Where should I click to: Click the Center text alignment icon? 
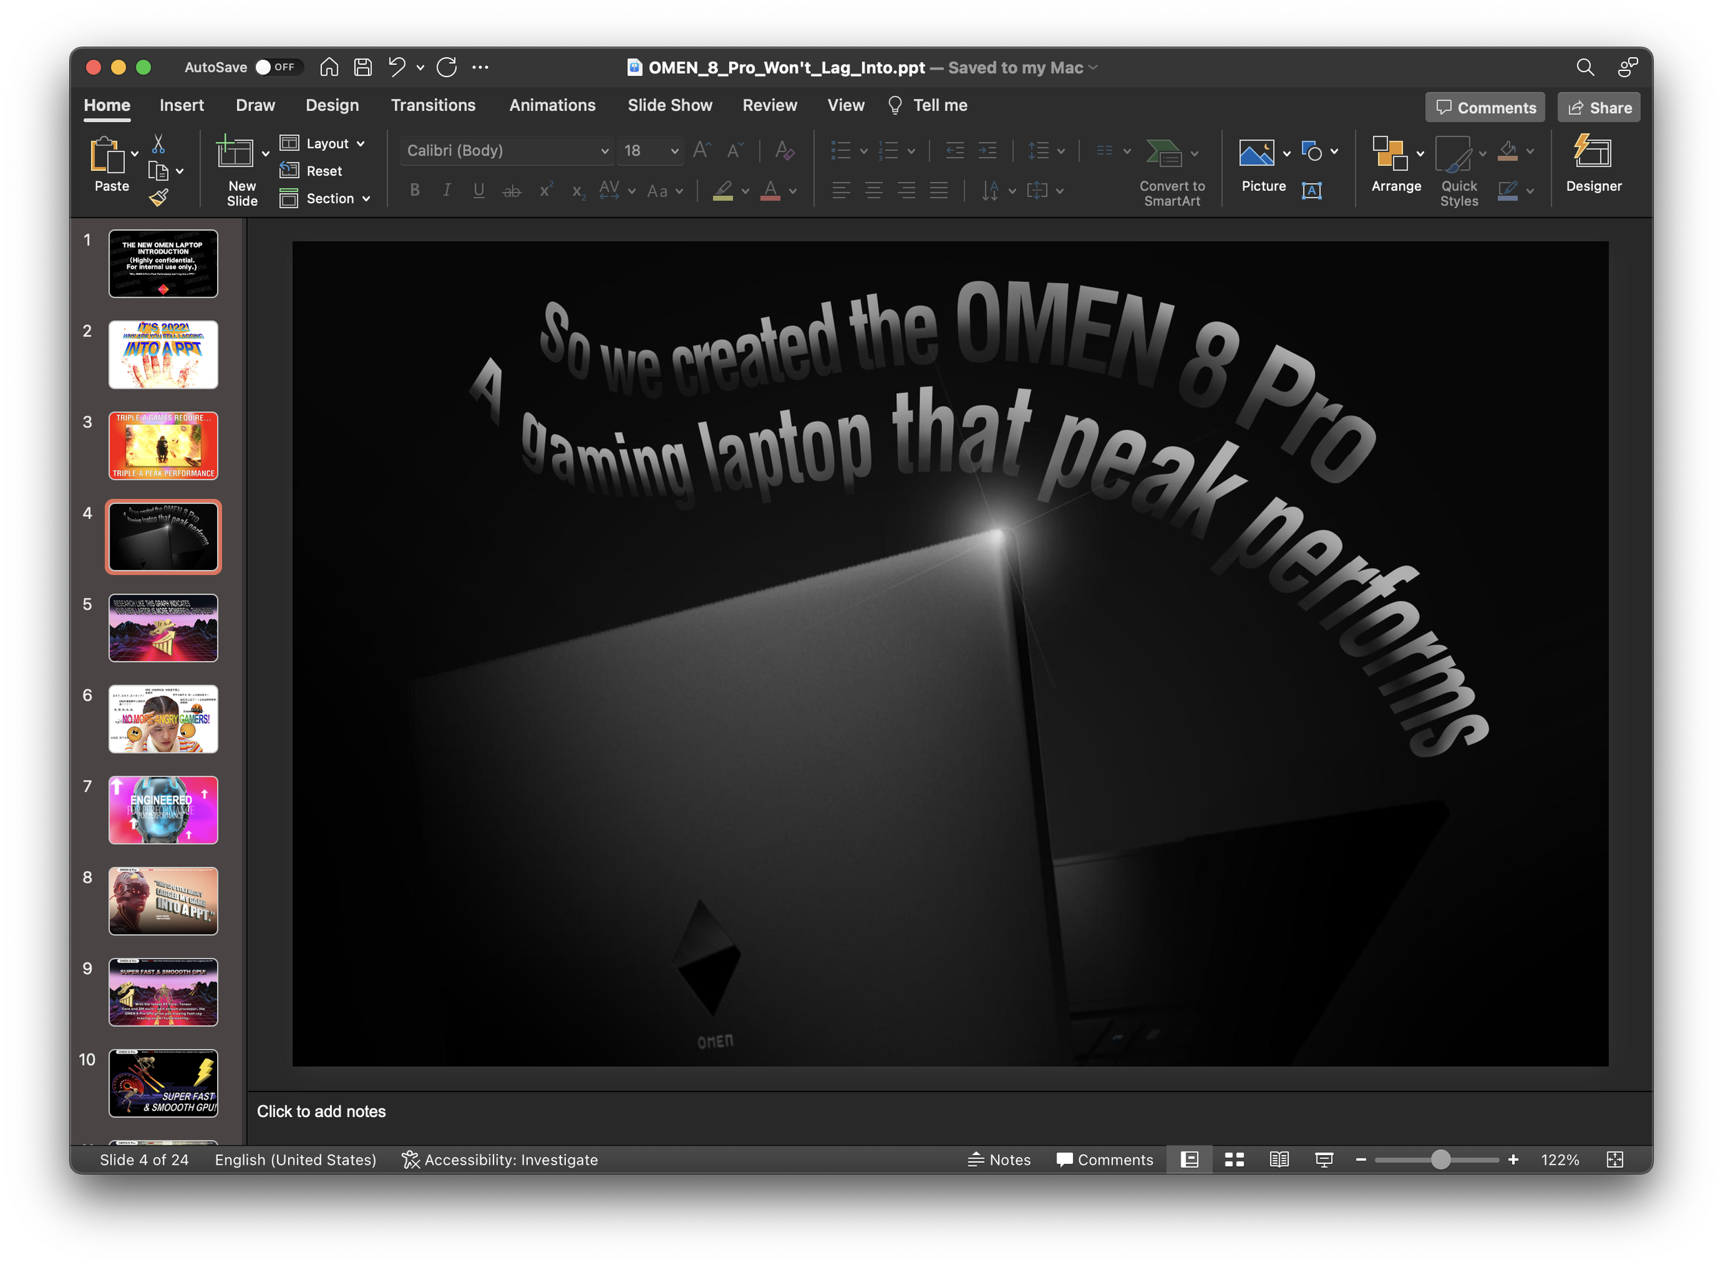coord(874,191)
